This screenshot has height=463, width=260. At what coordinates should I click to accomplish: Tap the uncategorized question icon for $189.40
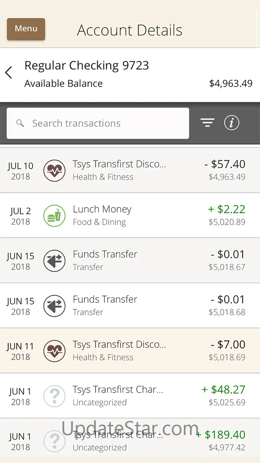click(54, 441)
